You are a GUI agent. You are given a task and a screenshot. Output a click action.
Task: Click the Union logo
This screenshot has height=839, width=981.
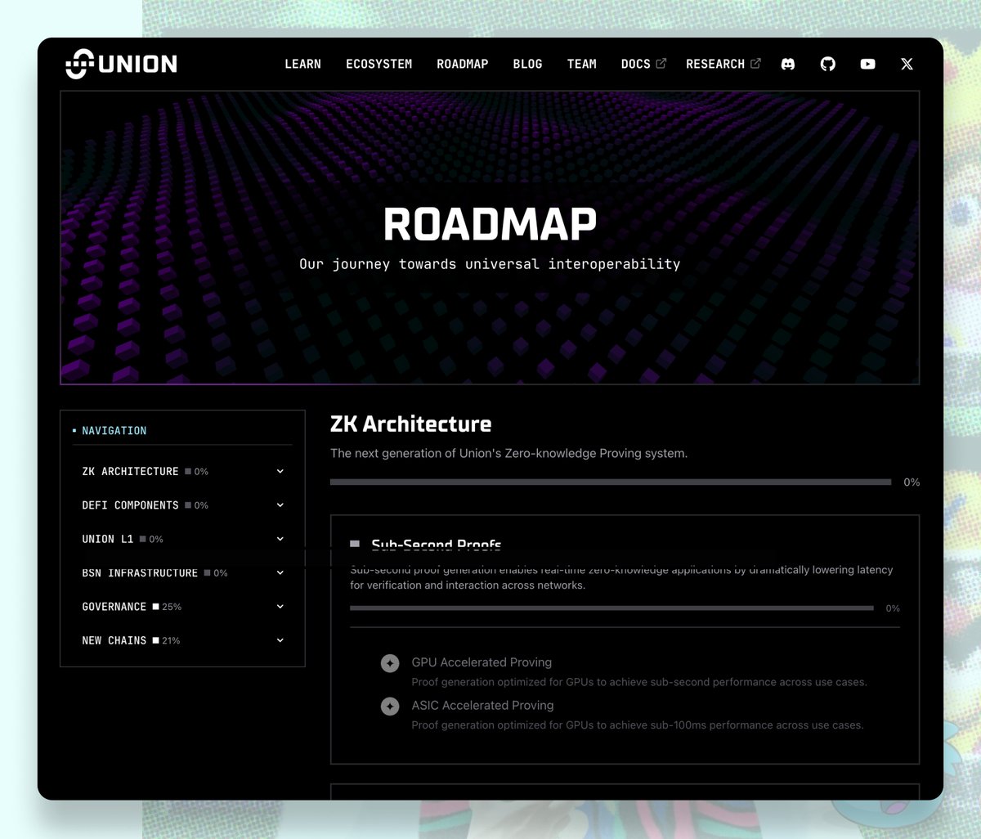point(121,64)
